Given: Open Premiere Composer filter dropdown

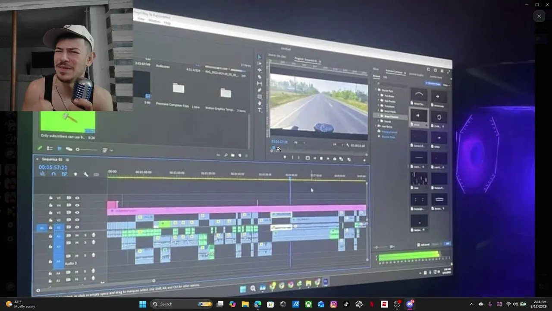Looking at the screenshot, I should pyautogui.click(x=445, y=86).
